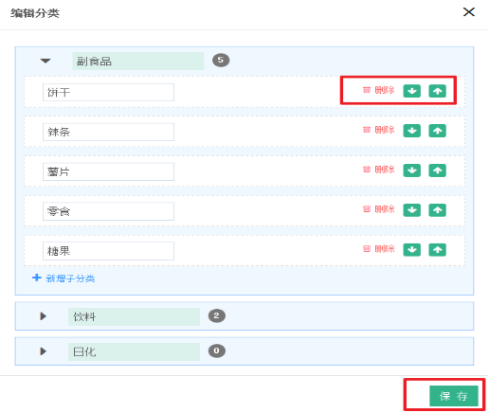Move 糖果 subcategory down
489x413 pixels.
(411, 250)
